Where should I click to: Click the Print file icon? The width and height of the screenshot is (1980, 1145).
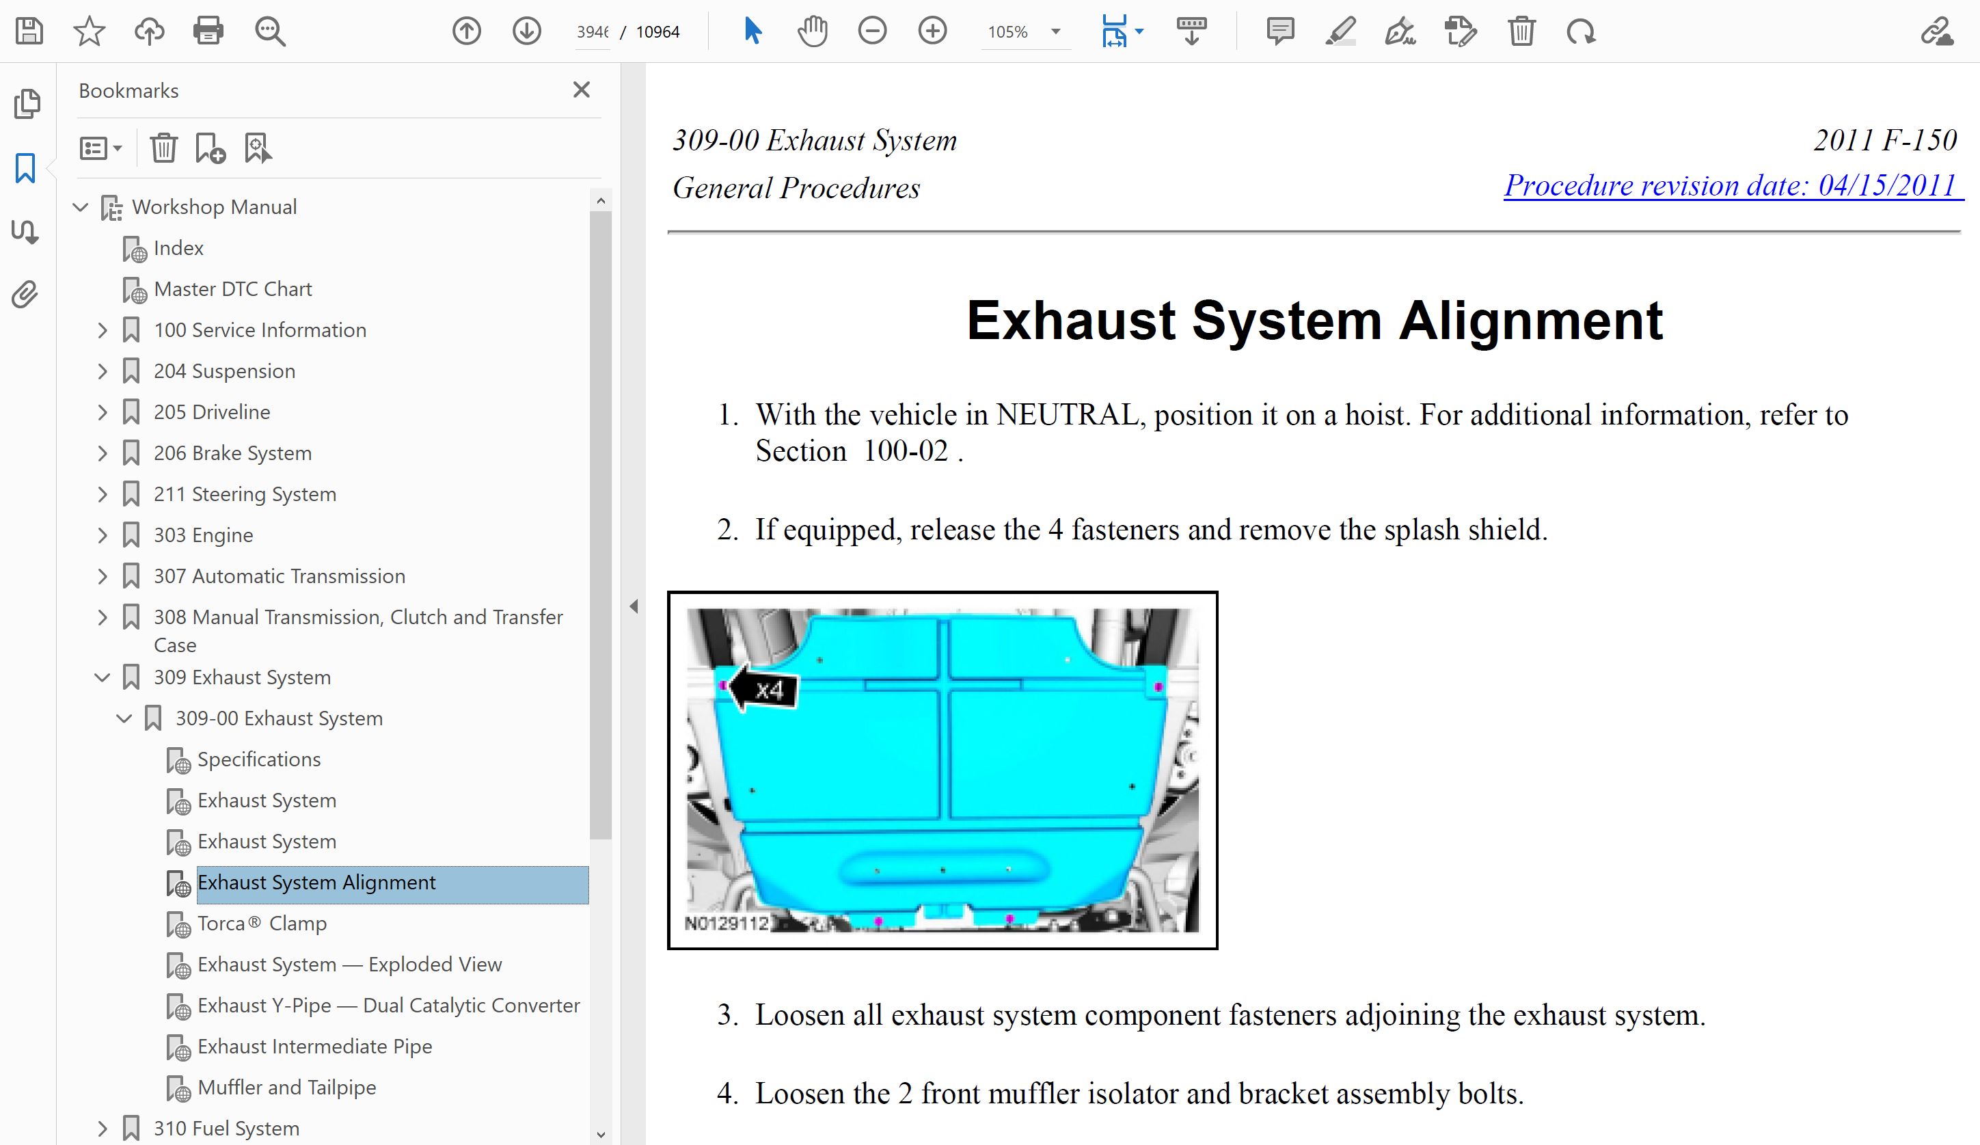tap(208, 31)
